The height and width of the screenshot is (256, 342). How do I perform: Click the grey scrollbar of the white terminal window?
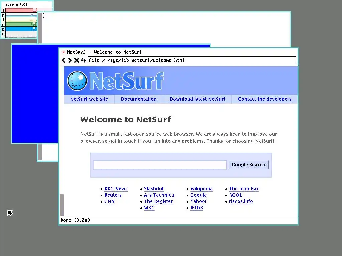[x=40, y=28]
